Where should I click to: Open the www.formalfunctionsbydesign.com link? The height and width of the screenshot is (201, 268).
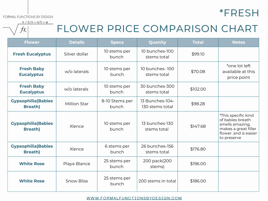tap(134, 198)
